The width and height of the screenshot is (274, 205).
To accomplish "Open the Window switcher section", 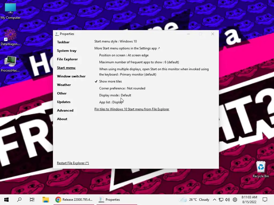I will click(71, 76).
